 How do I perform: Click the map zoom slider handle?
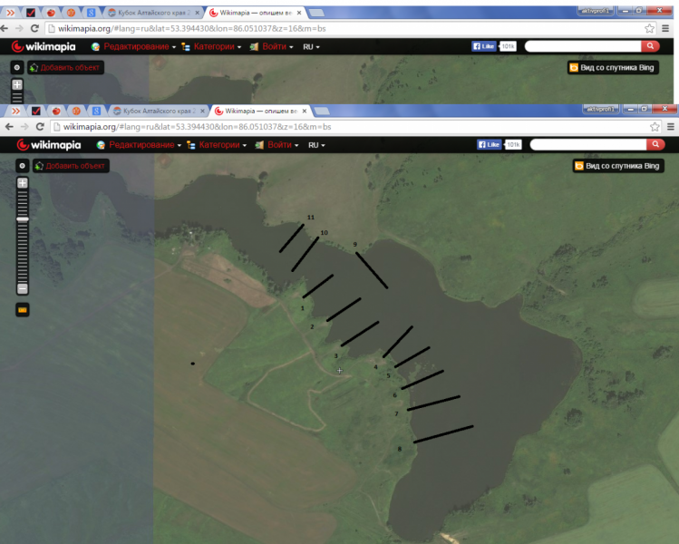pos(23,219)
